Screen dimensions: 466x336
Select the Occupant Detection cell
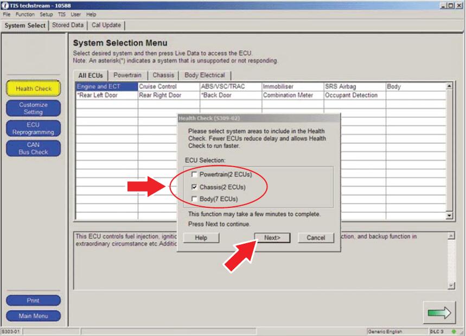tap(355, 95)
